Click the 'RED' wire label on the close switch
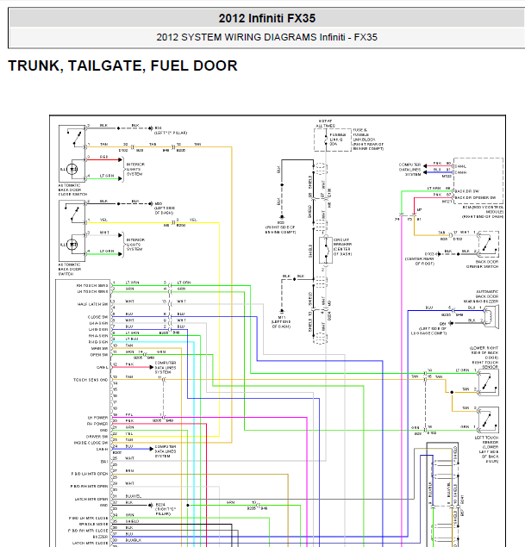 pyautogui.click(x=103, y=157)
